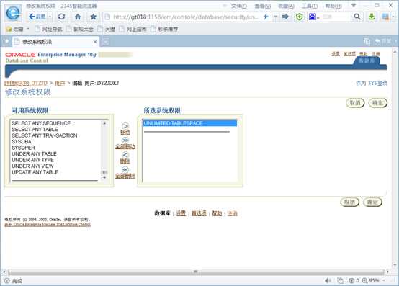The image size is (399, 286).
Task: Open the 秒杀推荐 bookmark
Action: [x=164, y=30]
